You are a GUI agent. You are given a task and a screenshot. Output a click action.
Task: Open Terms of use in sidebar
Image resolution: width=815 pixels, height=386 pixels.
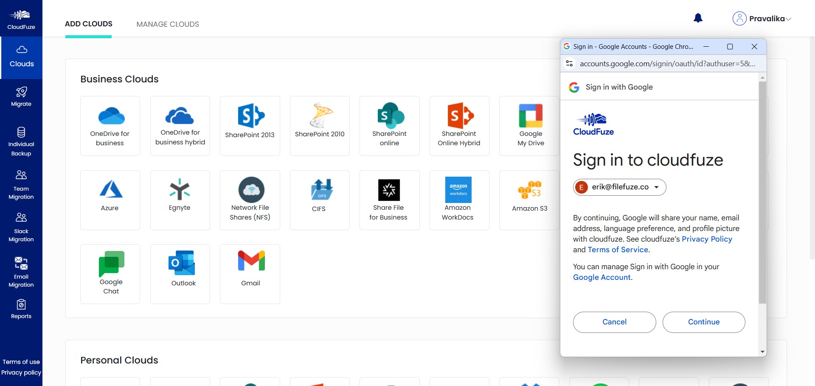point(21,362)
